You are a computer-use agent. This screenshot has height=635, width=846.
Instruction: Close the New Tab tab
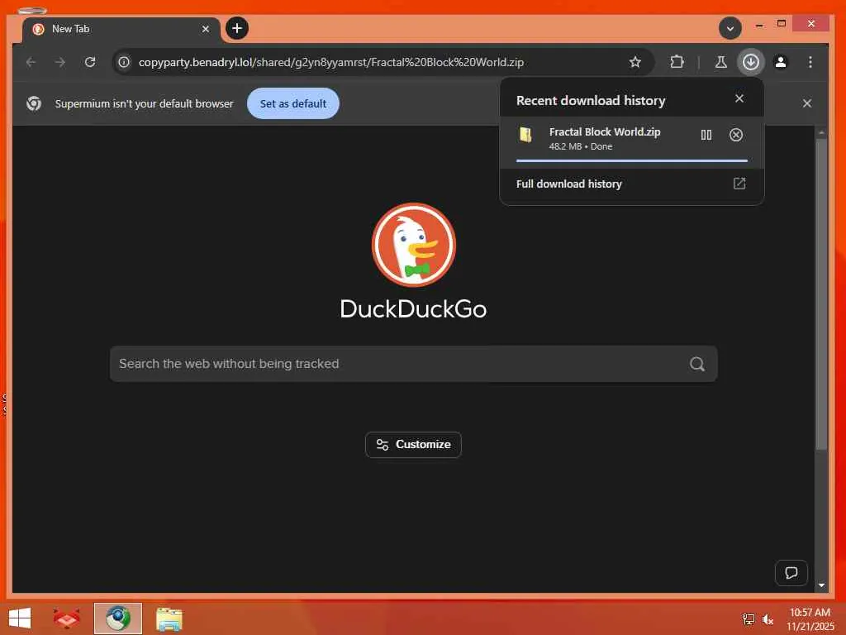(x=206, y=29)
